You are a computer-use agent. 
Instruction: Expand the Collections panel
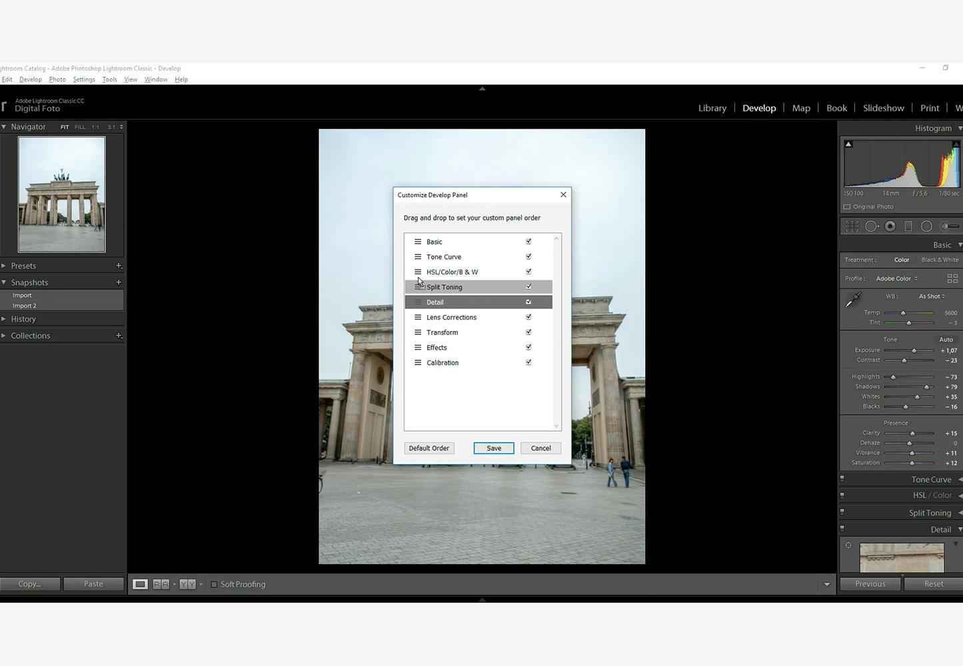click(x=4, y=336)
